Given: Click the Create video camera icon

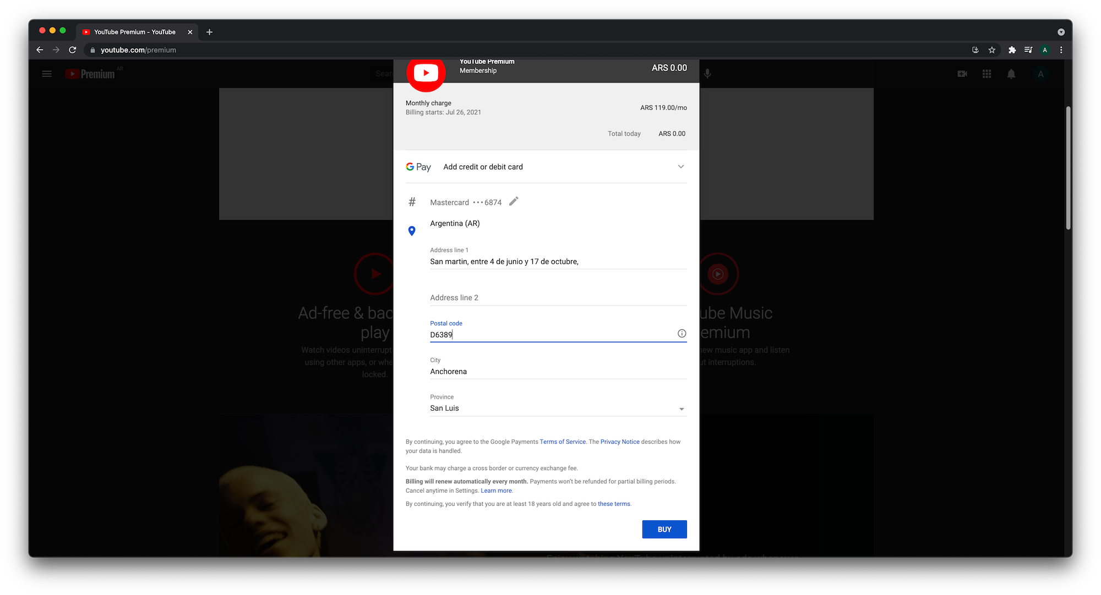Looking at the screenshot, I should click(x=962, y=73).
